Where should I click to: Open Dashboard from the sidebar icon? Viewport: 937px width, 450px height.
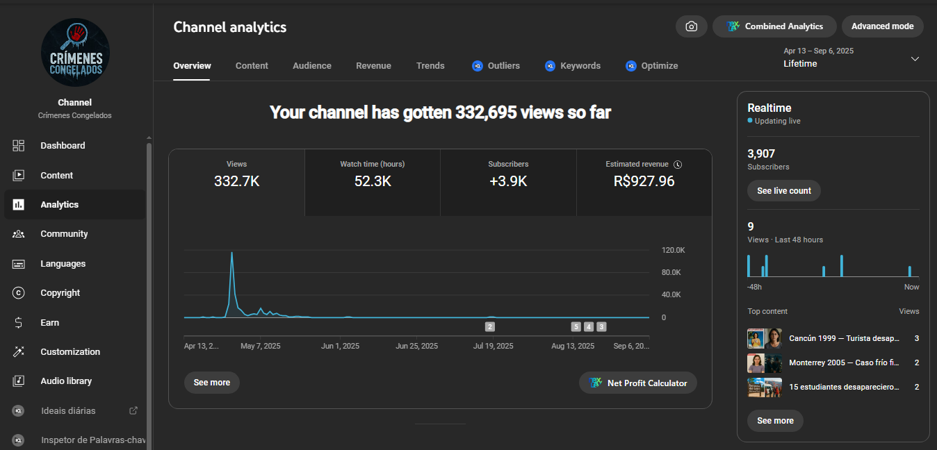(19, 146)
